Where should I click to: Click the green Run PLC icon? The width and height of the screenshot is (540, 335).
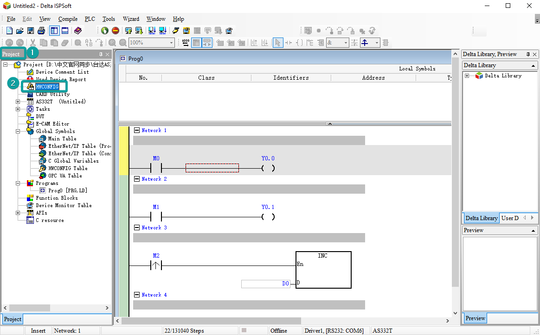(105, 31)
